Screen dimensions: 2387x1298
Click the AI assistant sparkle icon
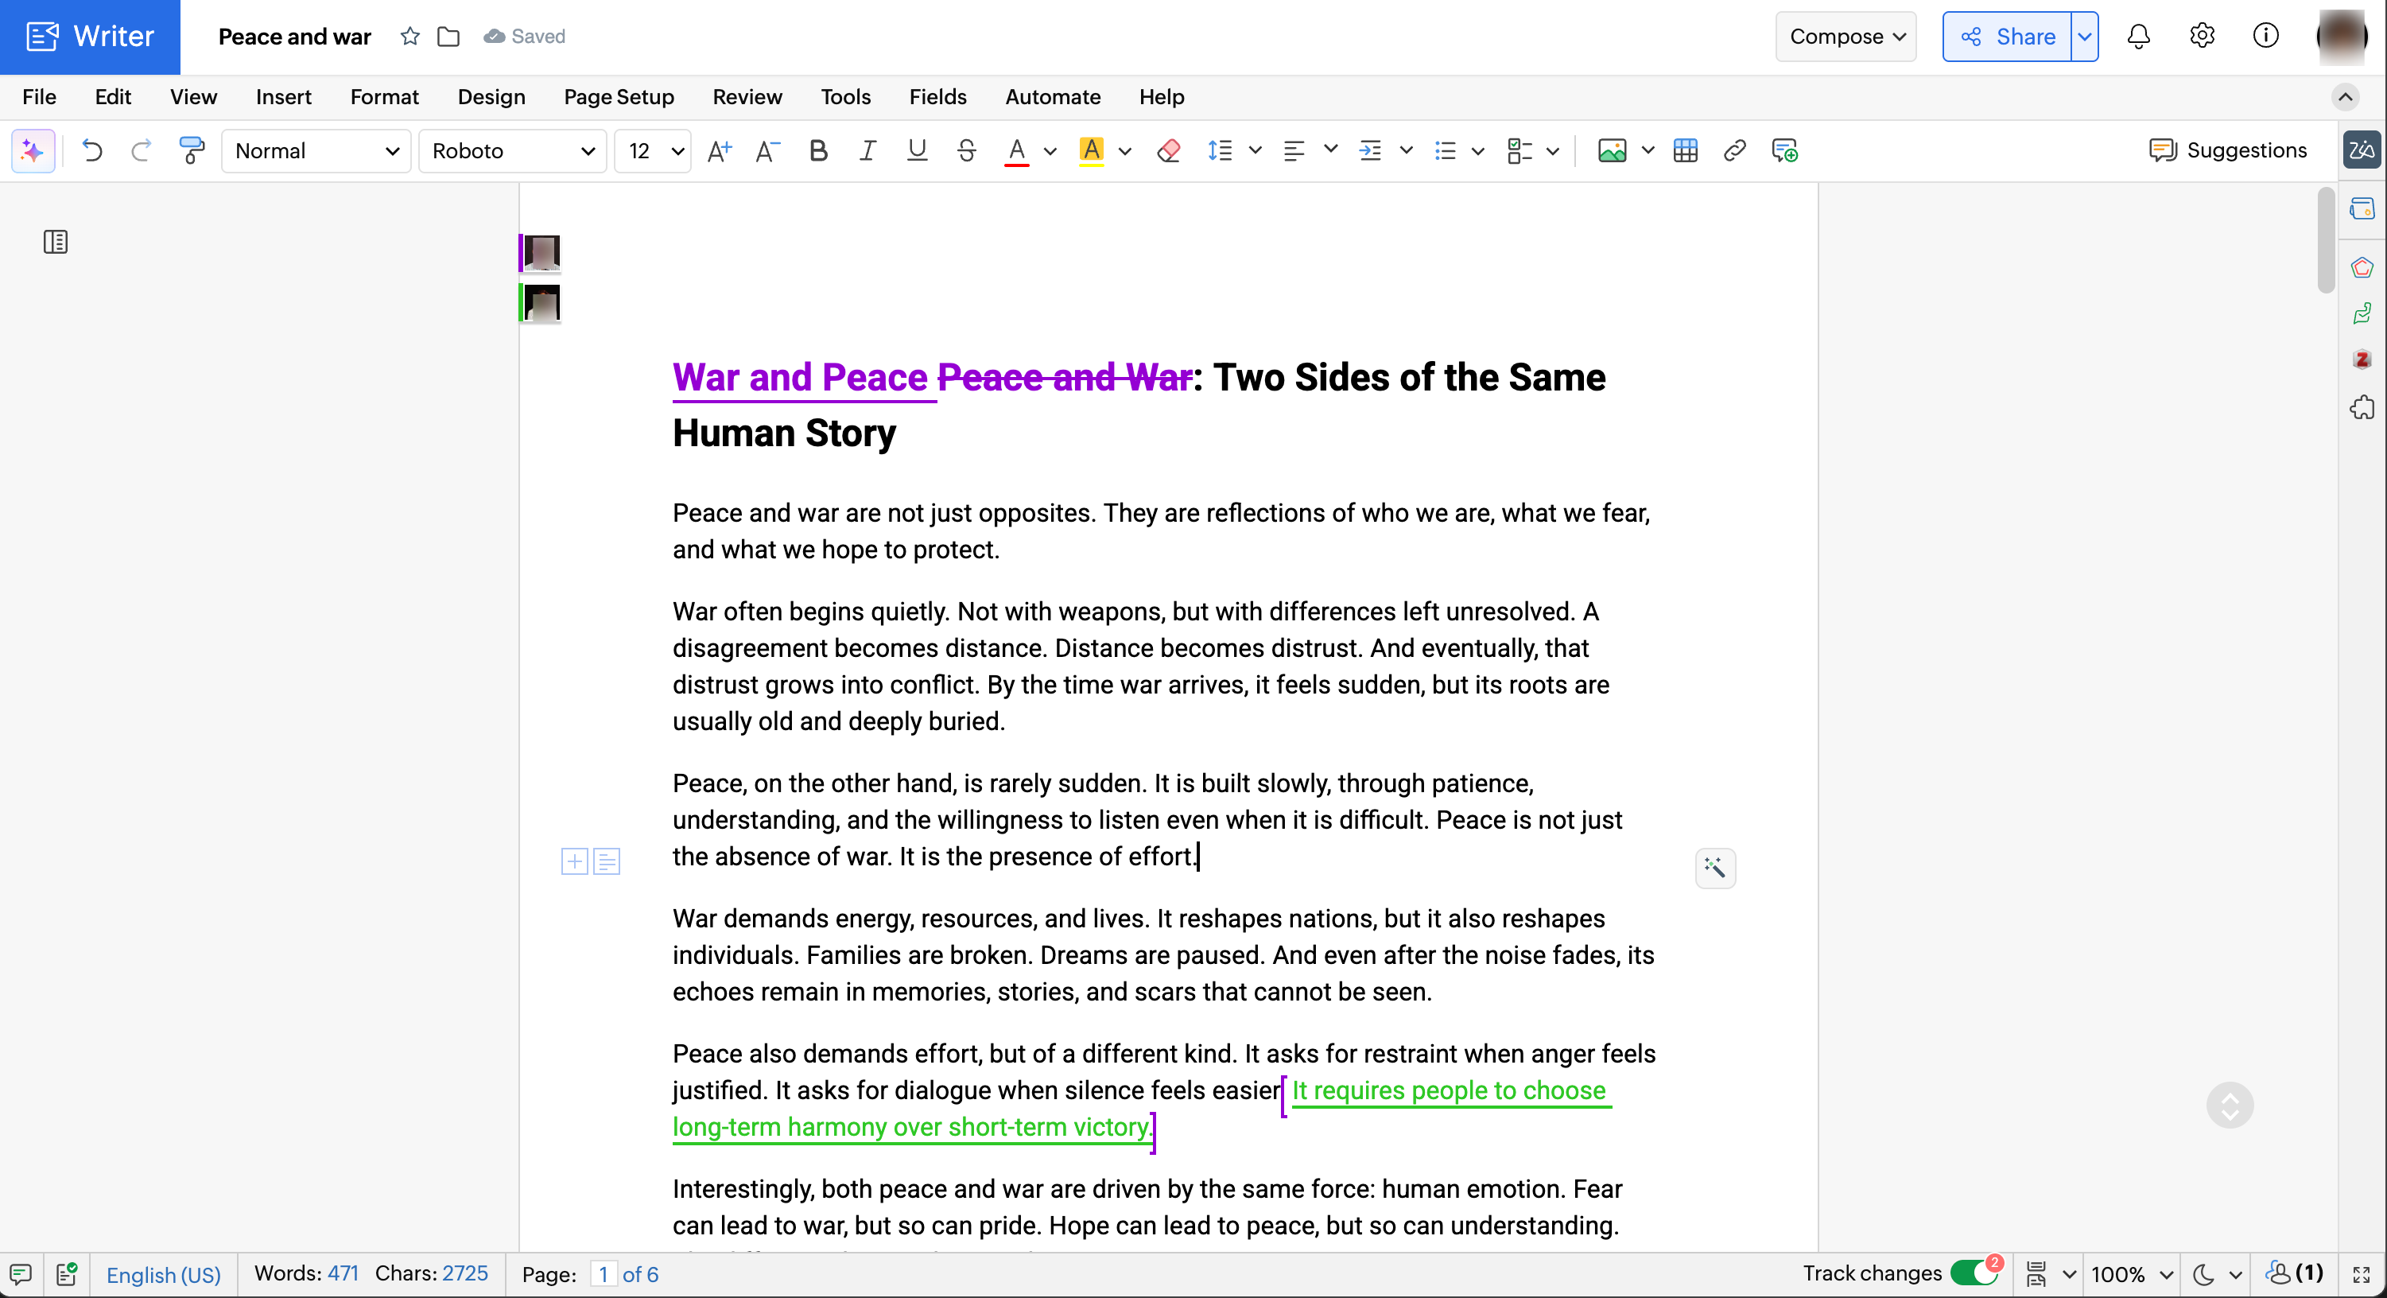[33, 150]
